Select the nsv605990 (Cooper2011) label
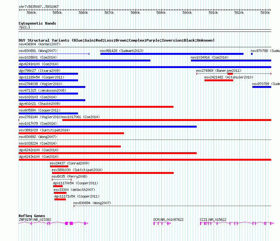Image resolution: width=280 pixels, height=241 pixels. tap(40, 110)
